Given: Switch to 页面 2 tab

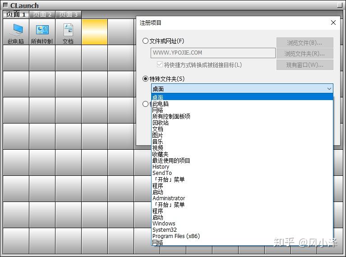Looking at the screenshot, I should pos(42,14).
